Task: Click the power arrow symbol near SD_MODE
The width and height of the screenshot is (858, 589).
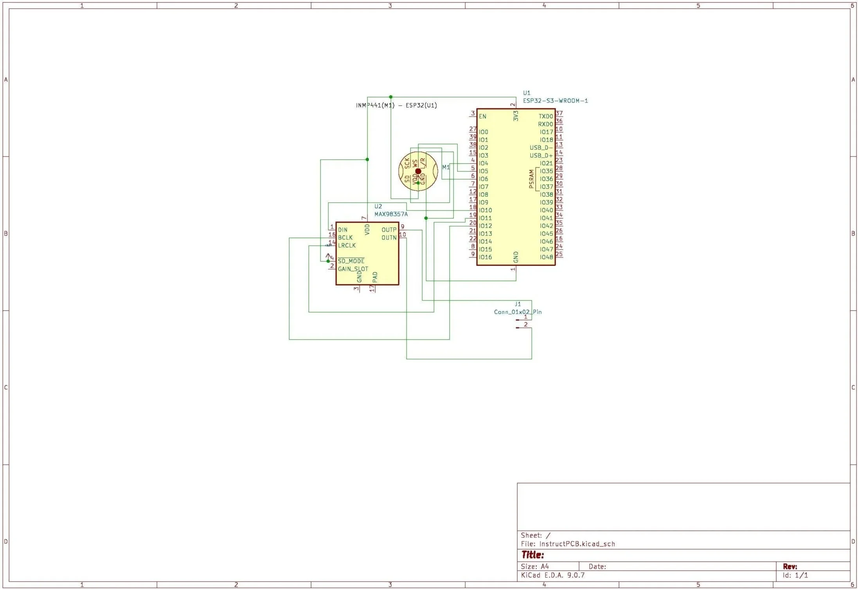Action: tap(329, 256)
